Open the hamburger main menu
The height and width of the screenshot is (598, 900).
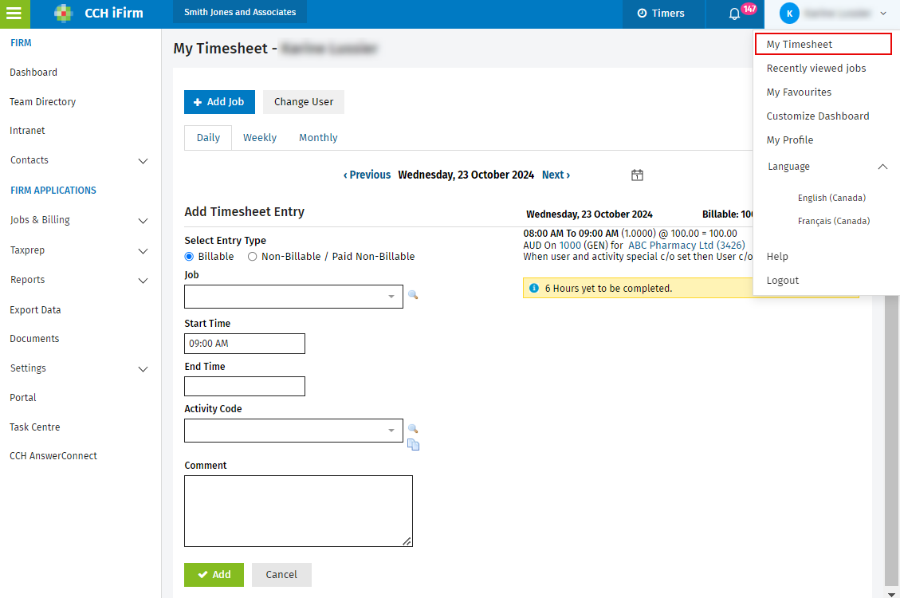14,14
